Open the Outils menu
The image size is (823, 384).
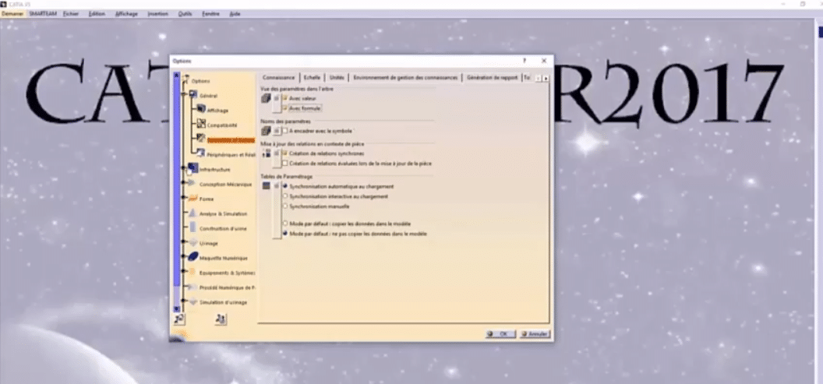[185, 14]
